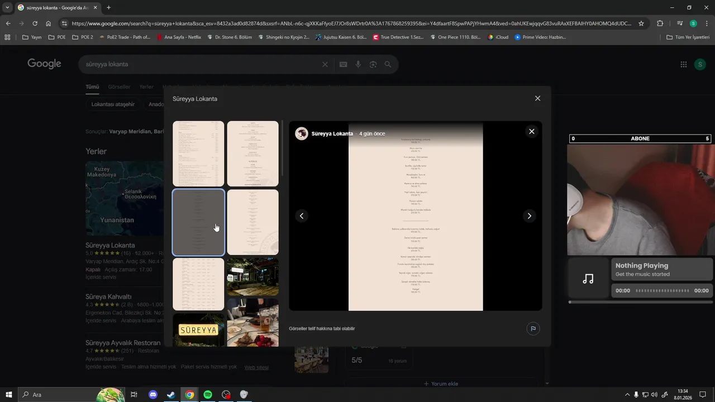Go to the next photo with right arrow

(529, 216)
